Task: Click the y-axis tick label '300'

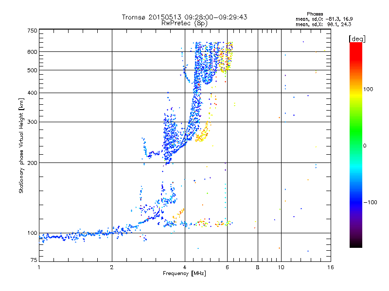Action: coord(32,122)
